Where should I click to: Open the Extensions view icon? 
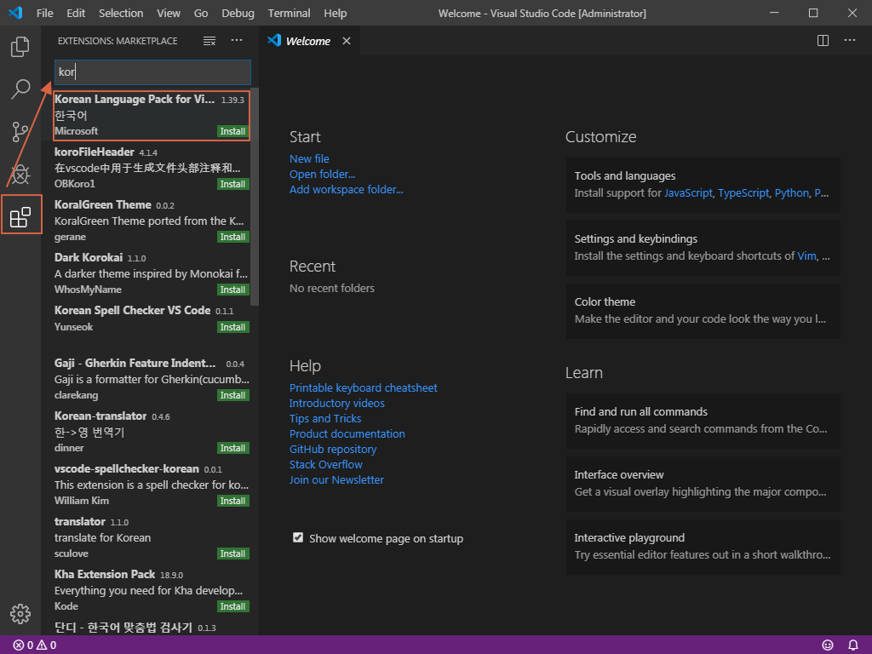click(20, 217)
